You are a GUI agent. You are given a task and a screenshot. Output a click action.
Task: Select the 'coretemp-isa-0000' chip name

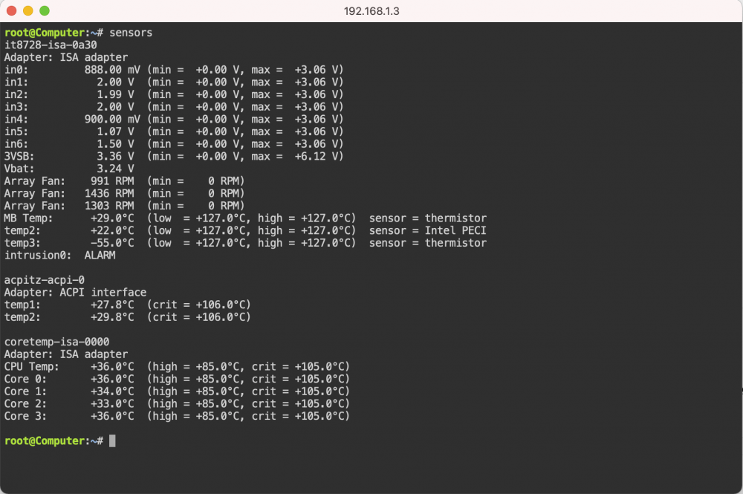(57, 342)
